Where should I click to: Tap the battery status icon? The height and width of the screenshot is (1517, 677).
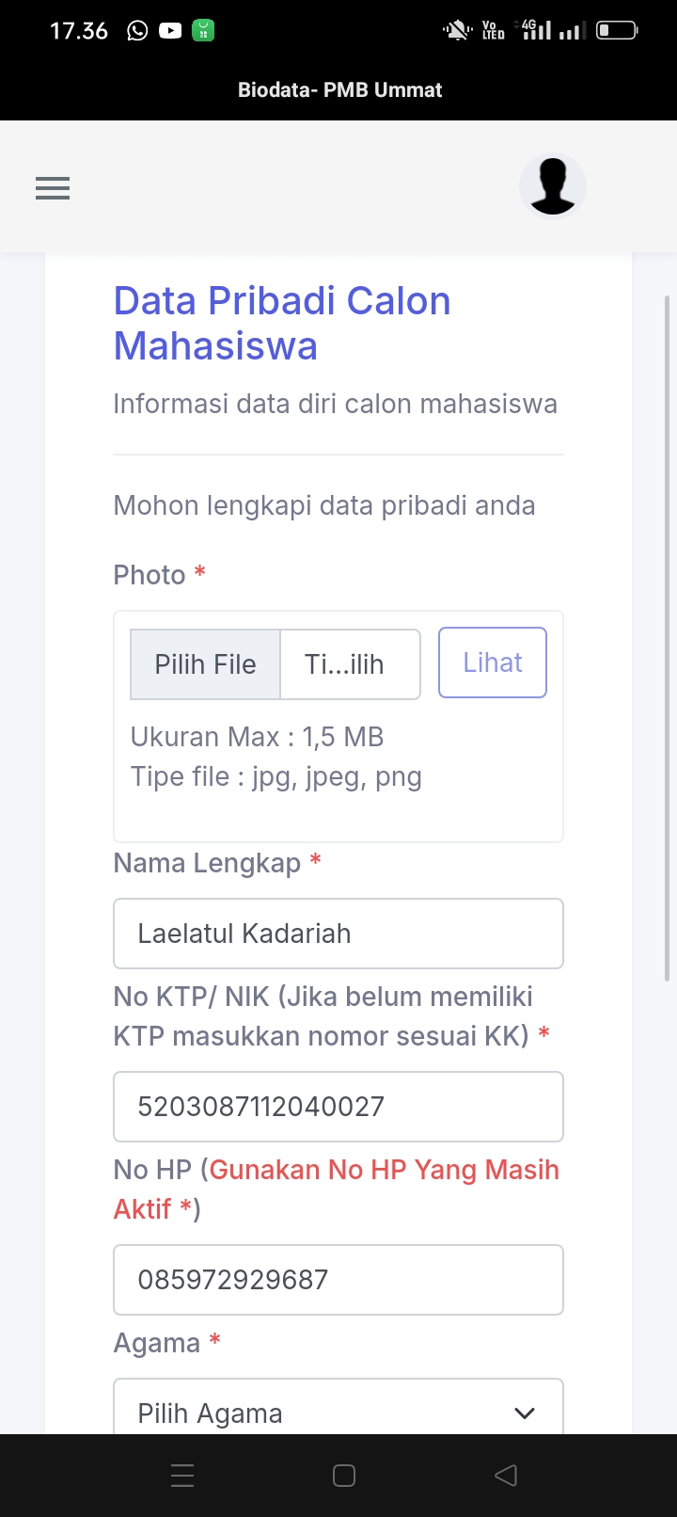coord(617,31)
